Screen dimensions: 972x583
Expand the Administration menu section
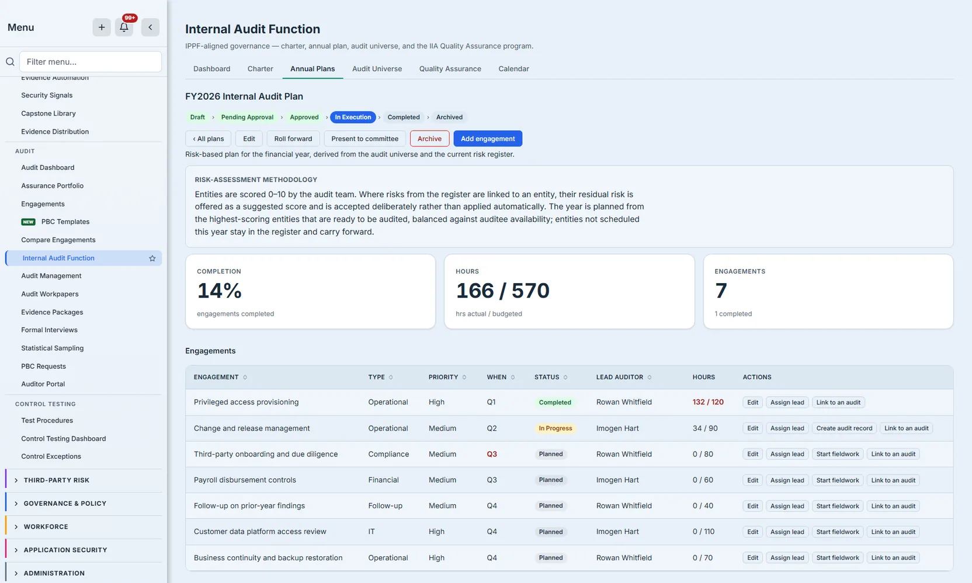[x=84, y=573]
